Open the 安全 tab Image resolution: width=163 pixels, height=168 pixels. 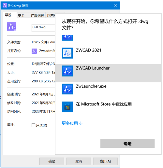[x=23, y=15]
